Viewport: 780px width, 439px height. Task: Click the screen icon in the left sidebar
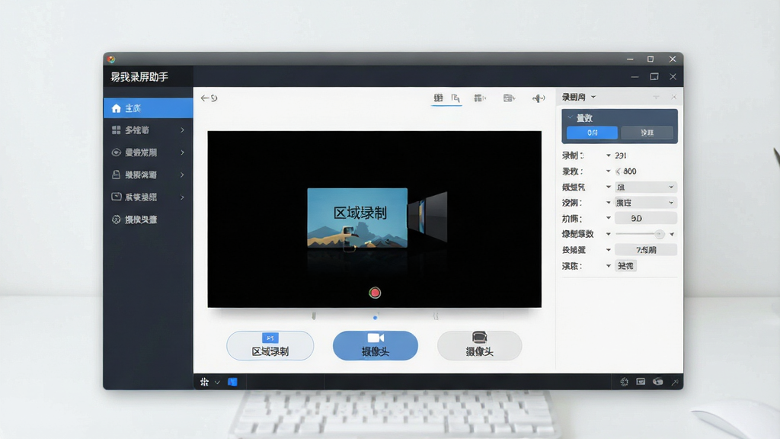(x=117, y=197)
